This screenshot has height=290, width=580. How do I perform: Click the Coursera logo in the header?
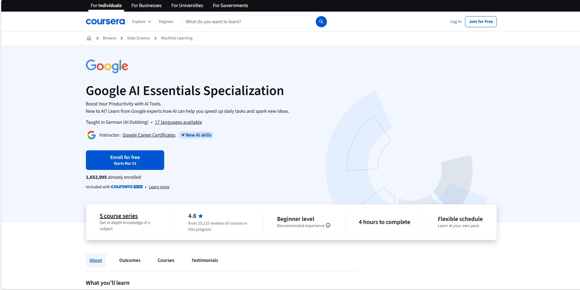click(x=105, y=21)
